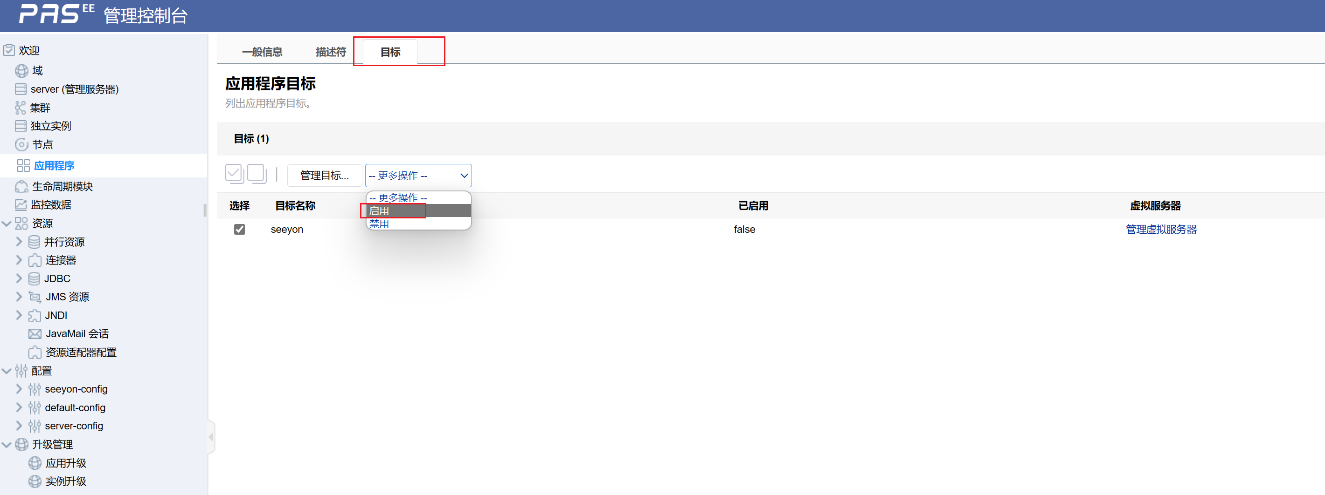
Task: Expand the JNDI node
Action: click(19, 315)
